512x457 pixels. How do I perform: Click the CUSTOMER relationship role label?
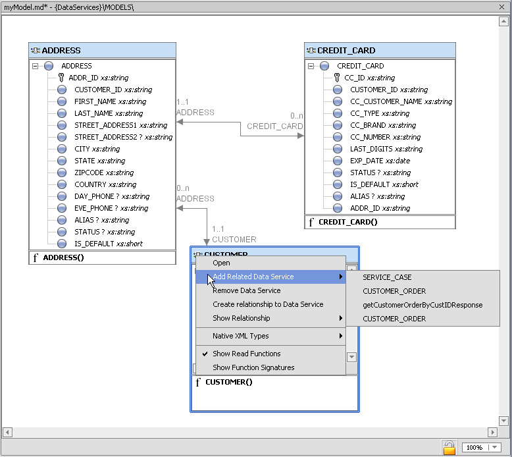234,240
